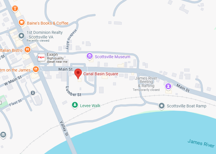Select the Exxon gas station icon
The height and width of the screenshot is (154, 216).
click(x=41, y=57)
